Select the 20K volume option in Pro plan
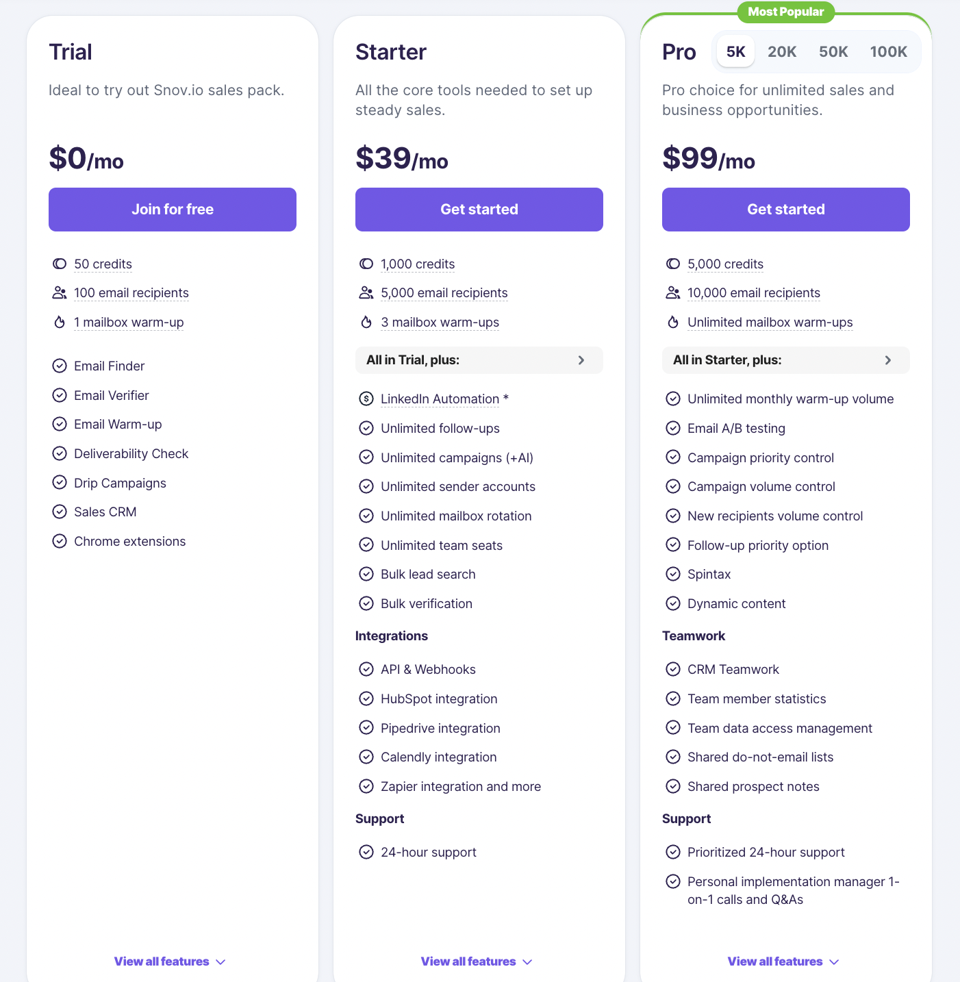 (x=781, y=51)
